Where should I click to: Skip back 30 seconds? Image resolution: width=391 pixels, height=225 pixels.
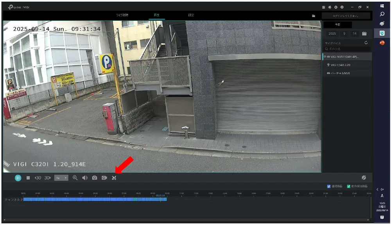(38, 178)
